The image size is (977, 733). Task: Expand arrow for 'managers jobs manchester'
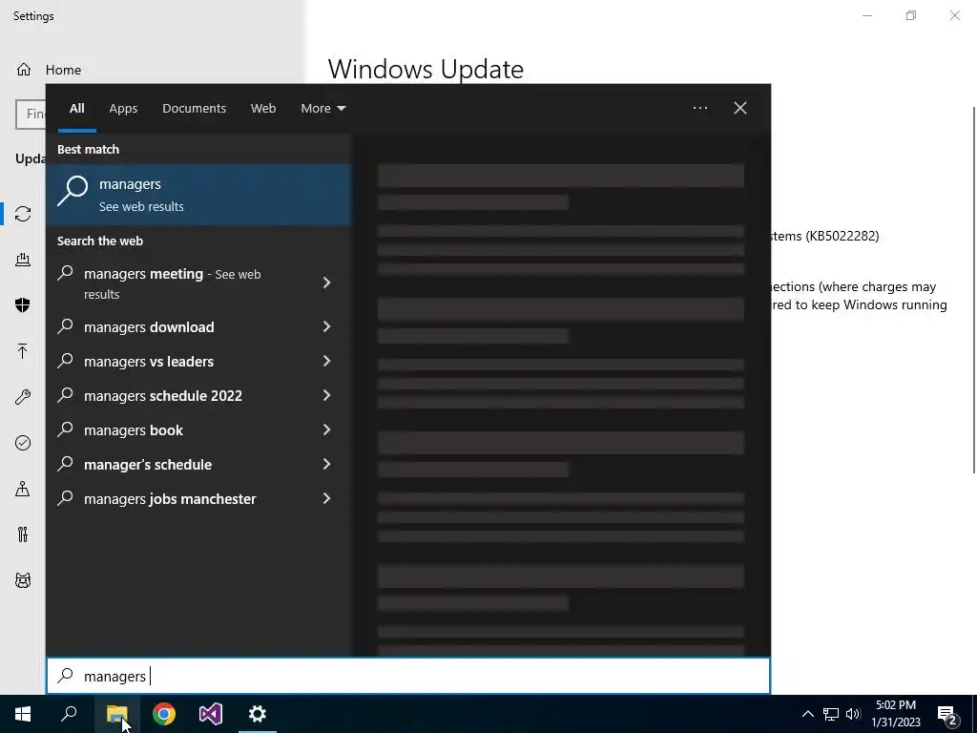326,498
